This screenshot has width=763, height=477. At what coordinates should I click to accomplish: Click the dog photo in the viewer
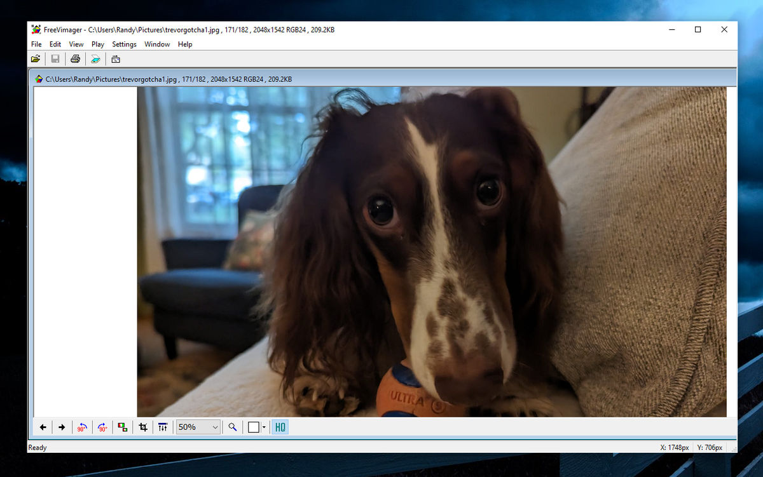(432, 252)
